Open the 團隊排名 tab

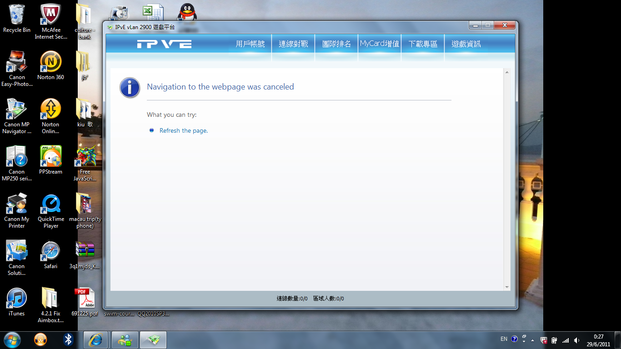[336, 44]
